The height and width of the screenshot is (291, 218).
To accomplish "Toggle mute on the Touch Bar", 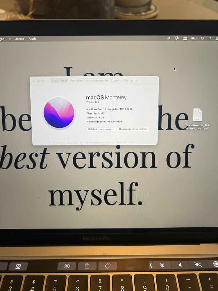I will tap(198, 264).
